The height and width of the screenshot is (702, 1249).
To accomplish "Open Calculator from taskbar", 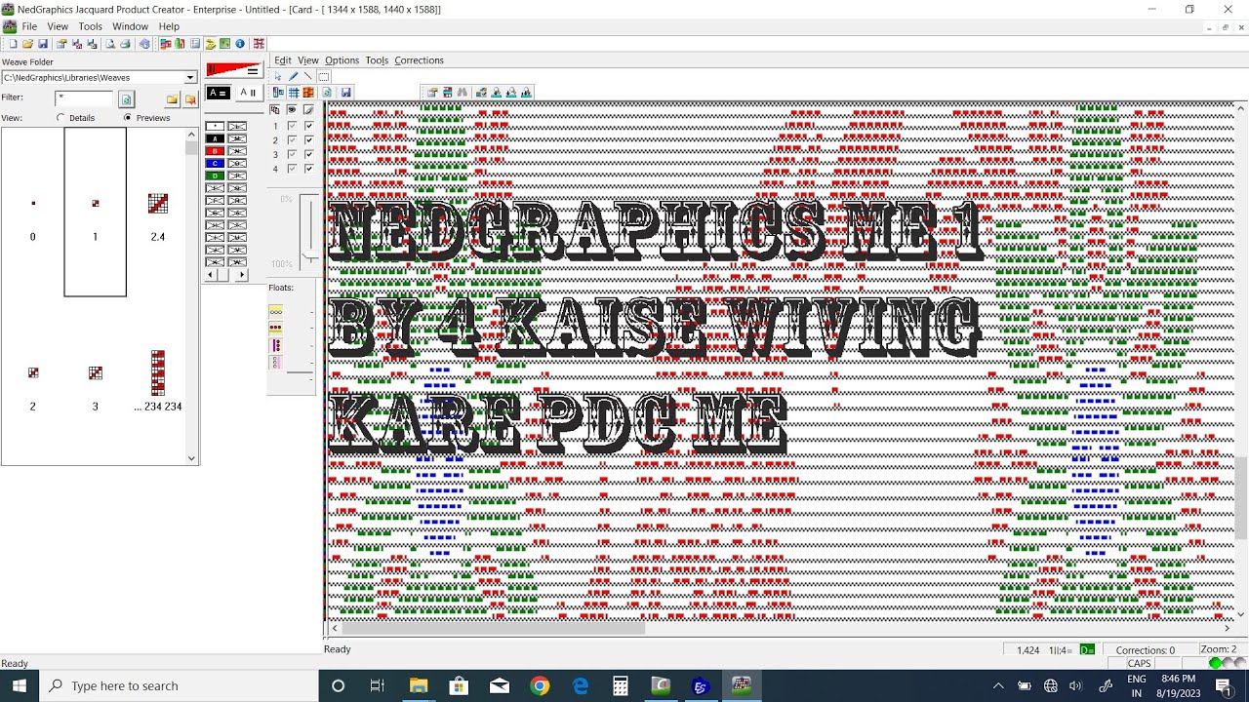I will click(620, 685).
